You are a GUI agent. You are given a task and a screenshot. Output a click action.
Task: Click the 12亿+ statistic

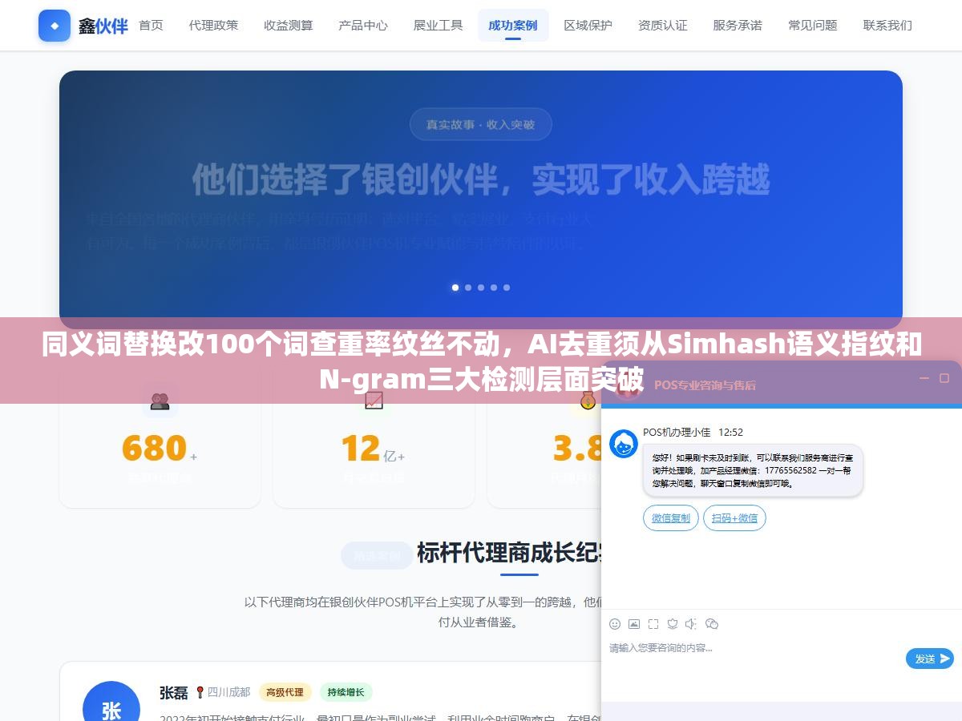tap(373, 449)
